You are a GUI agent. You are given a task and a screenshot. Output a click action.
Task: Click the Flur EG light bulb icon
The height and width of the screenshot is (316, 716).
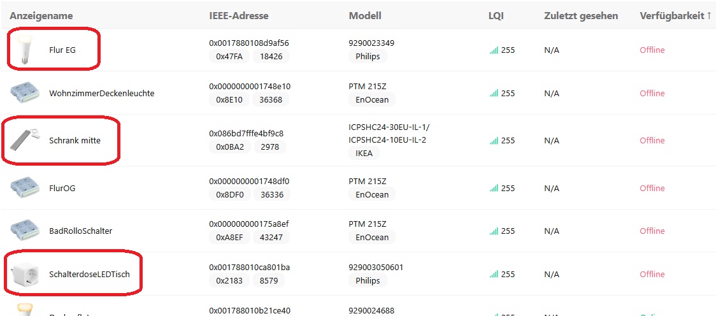coord(25,50)
